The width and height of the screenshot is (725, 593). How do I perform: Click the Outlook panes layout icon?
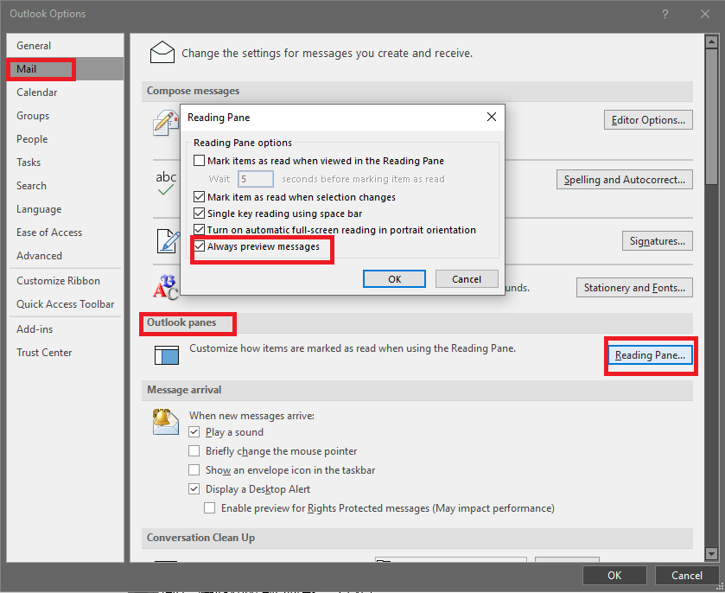pyautogui.click(x=167, y=354)
